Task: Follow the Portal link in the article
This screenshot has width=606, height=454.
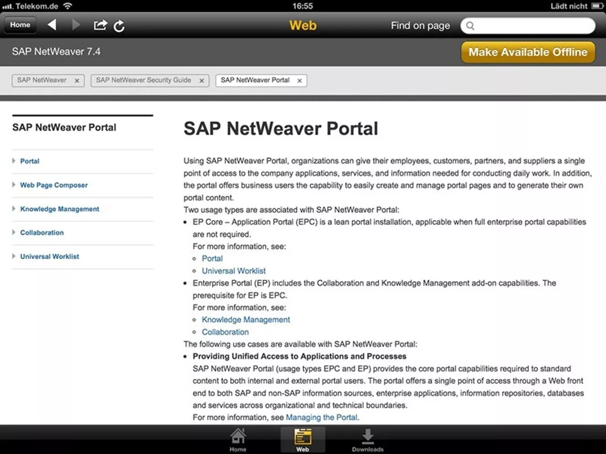Action: (x=212, y=259)
